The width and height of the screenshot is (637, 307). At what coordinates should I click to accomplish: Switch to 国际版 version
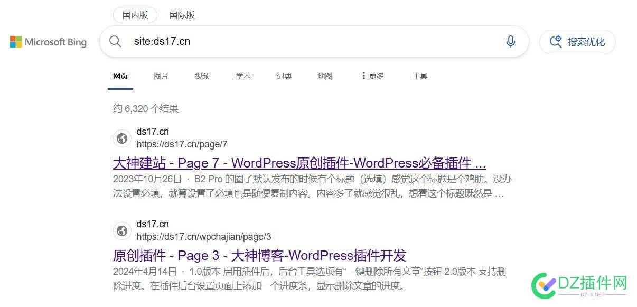[182, 15]
